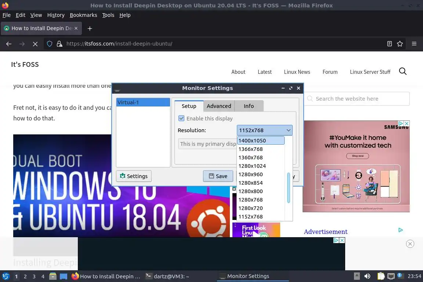This screenshot has height=282, width=423.
Task: Click AdChoices icon beside Advertisement label
Action: coord(401,230)
